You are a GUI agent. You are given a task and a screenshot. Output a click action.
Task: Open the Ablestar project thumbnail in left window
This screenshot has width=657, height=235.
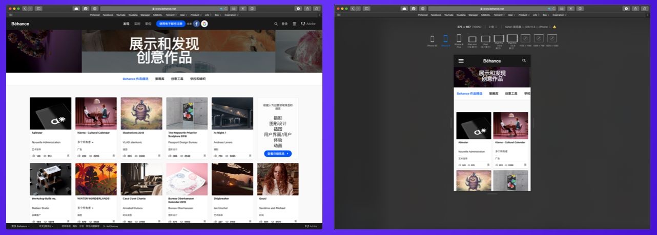click(x=51, y=113)
